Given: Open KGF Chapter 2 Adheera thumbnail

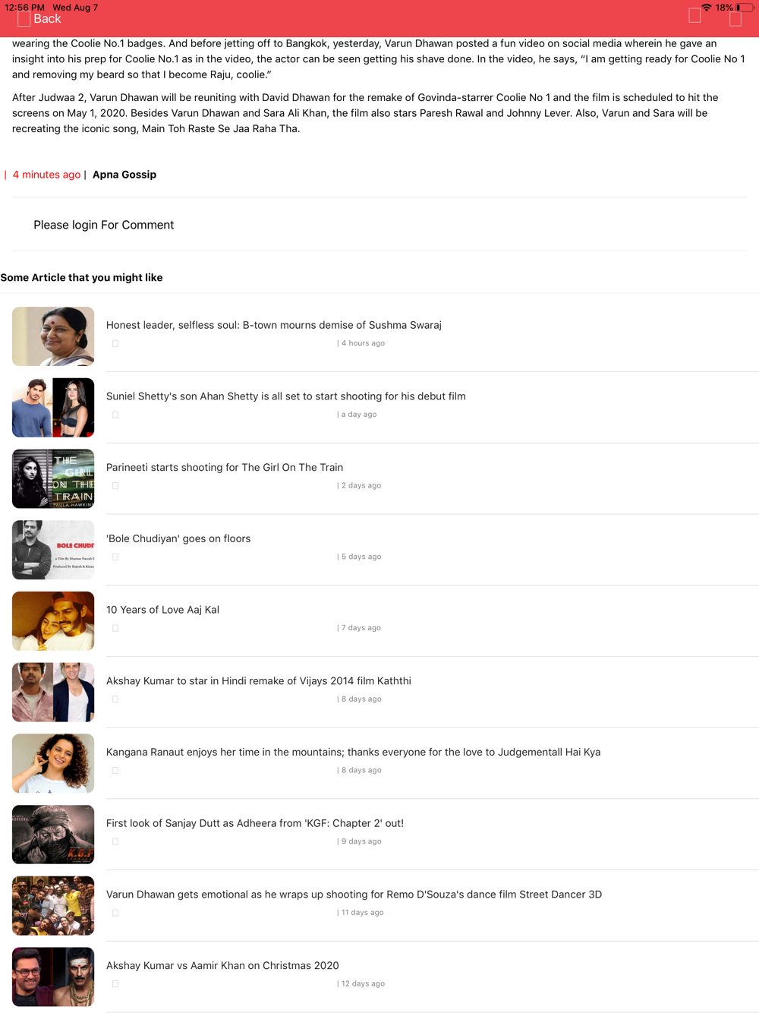Looking at the screenshot, I should [x=53, y=835].
